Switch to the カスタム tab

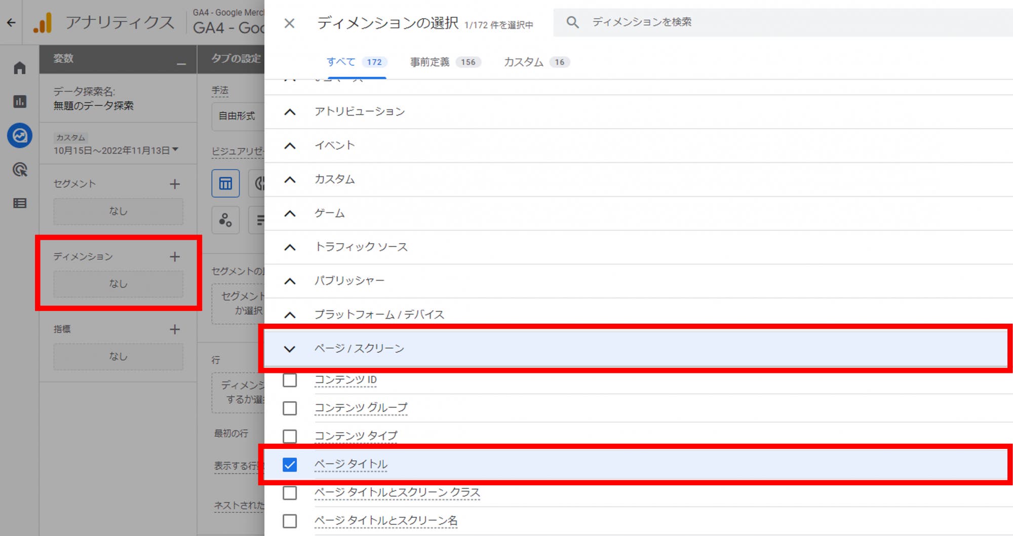click(523, 62)
